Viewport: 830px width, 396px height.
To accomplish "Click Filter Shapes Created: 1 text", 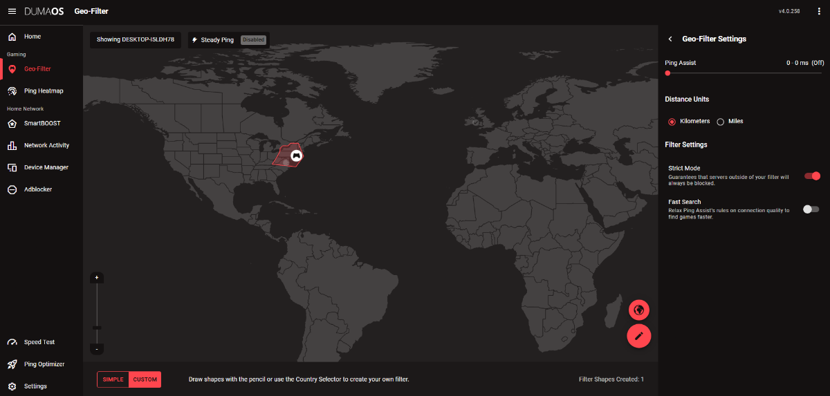I will click(611, 379).
